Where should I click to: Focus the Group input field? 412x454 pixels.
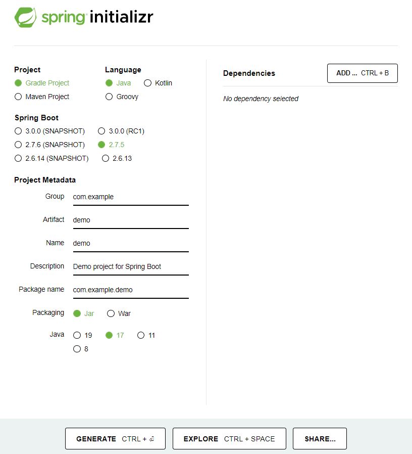coord(131,197)
